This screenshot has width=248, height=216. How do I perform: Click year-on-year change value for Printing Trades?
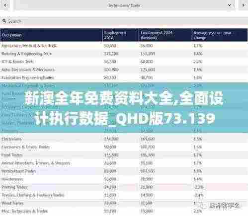click(199, 187)
